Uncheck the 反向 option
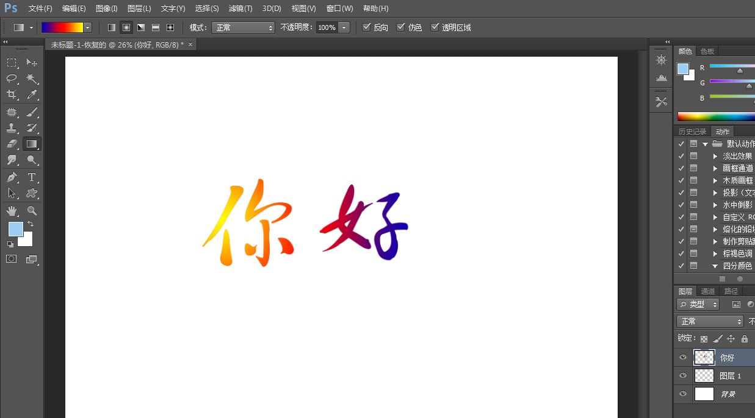The height and width of the screenshot is (418, 755). click(x=367, y=27)
